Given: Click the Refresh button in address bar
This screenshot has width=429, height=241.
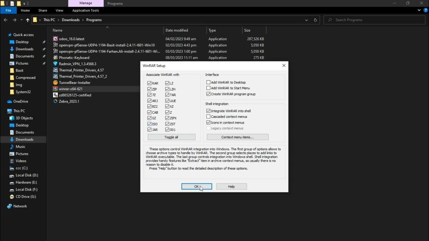Looking at the screenshot, I should (315, 20).
